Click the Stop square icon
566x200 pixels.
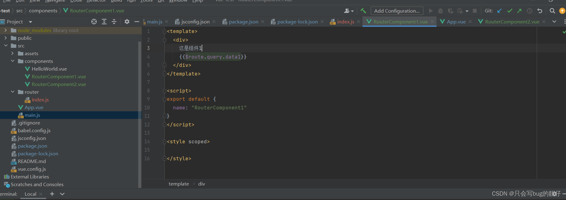coord(475,11)
